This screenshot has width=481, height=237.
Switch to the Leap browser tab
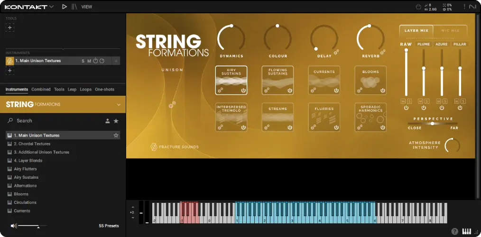72,89
